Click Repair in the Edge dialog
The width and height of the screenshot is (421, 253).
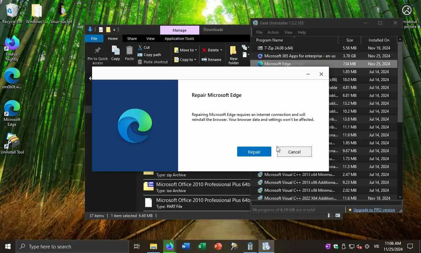pos(254,152)
